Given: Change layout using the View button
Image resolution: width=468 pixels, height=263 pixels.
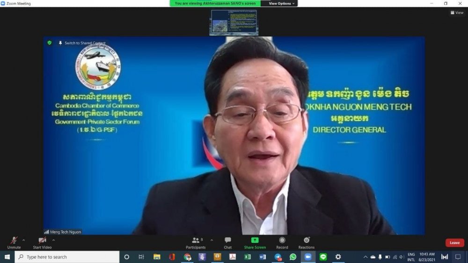Looking at the screenshot, I should 456,13.
